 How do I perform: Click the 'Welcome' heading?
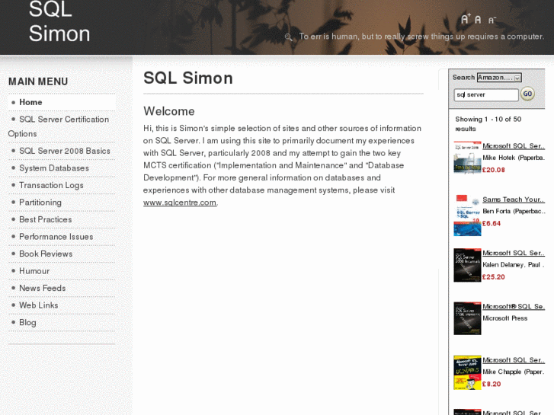point(169,111)
